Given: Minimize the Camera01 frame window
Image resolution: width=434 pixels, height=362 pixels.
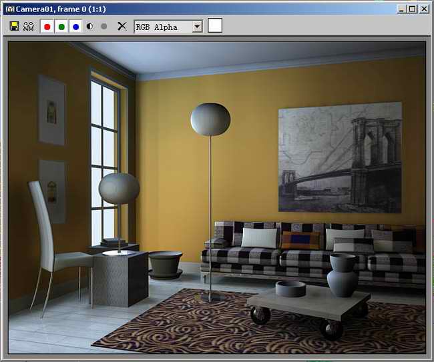Looking at the screenshot, I should tap(401, 9).
